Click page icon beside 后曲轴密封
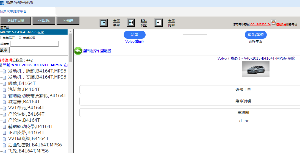This screenshot has height=153, width=300. (4, 145)
